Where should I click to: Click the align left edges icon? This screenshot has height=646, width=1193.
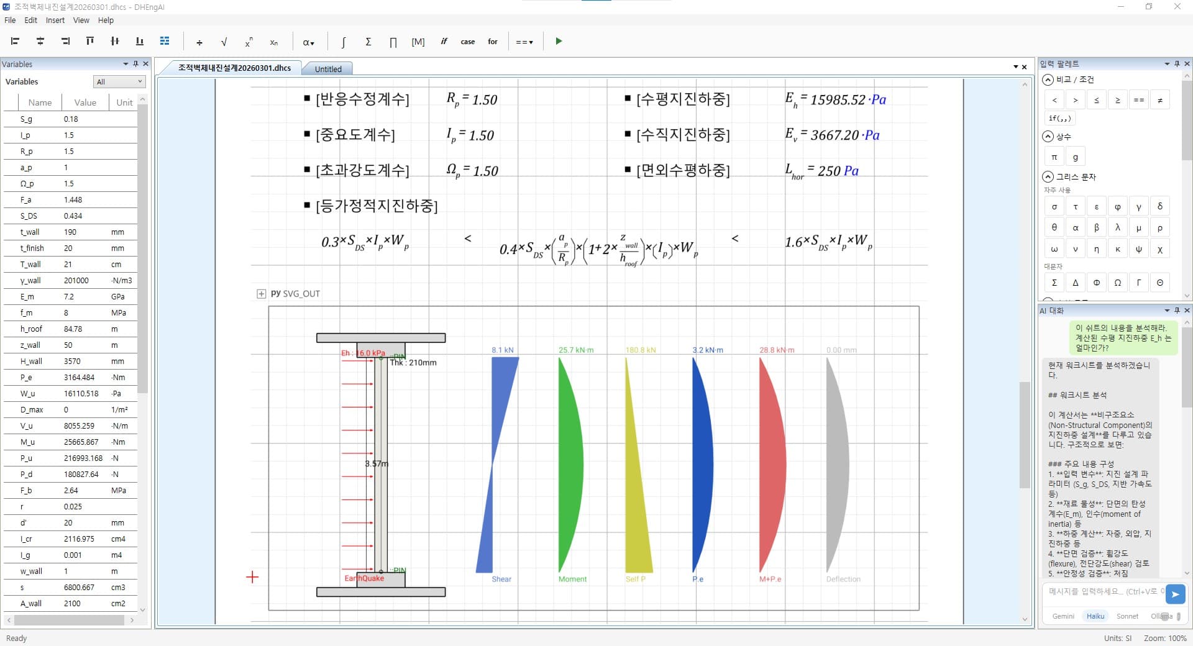[x=16, y=42]
